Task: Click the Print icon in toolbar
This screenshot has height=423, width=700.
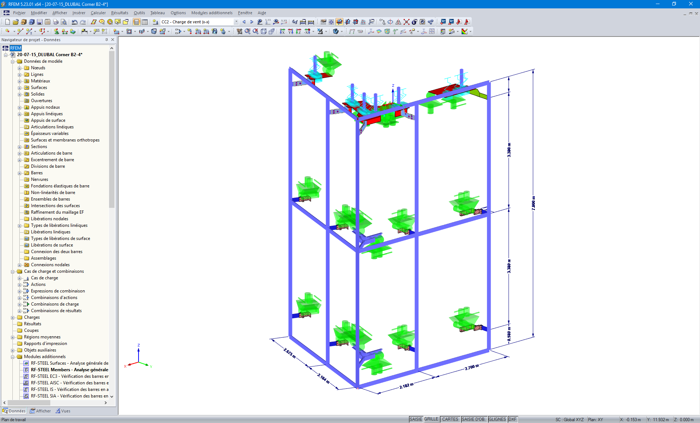Action: (55, 22)
